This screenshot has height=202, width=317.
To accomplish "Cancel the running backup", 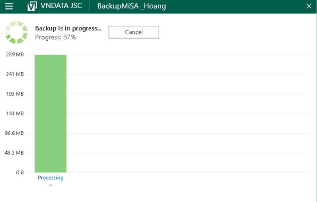I will [134, 32].
